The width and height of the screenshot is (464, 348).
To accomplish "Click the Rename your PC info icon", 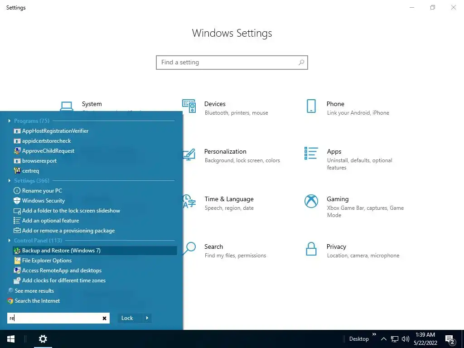I will tap(17, 191).
